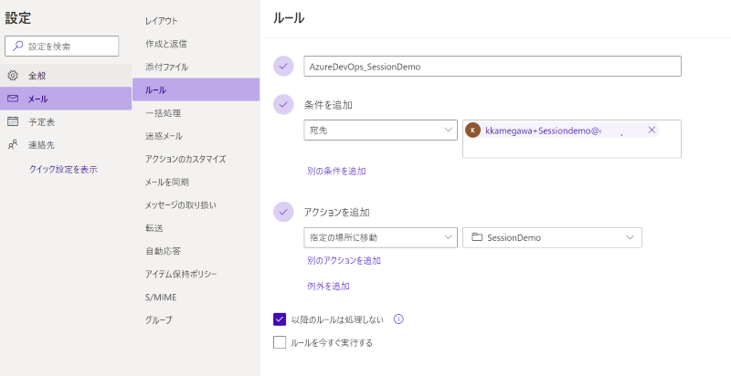Click 別のアクションを追加 link
731x376 pixels.
344,260
